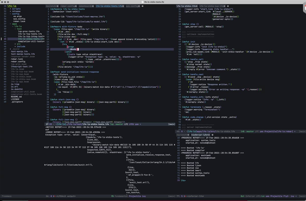Viewport: 306px width, 201px height.
Task: Open sys.config in the file tree
Action: tap(19, 19)
